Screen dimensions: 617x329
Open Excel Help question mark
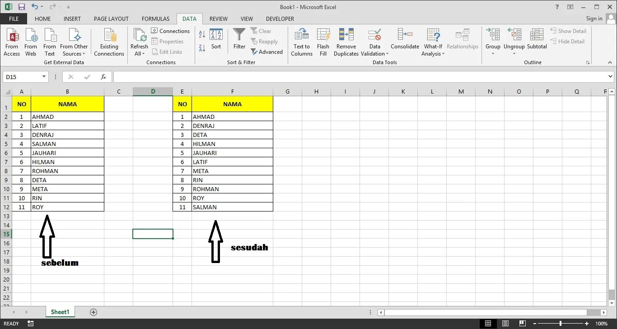pos(557,7)
